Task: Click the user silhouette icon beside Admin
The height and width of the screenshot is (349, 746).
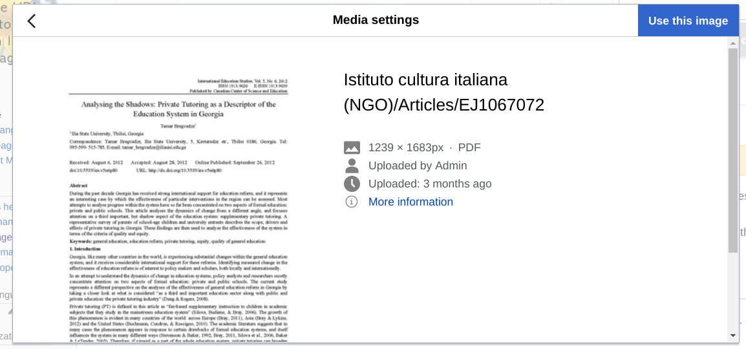Action: tap(352, 165)
